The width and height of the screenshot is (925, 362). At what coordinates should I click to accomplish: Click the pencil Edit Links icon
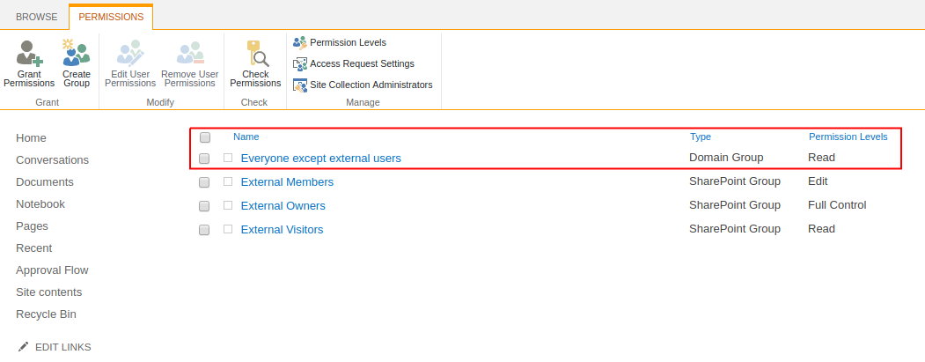pyautogui.click(x=24, y=347)
